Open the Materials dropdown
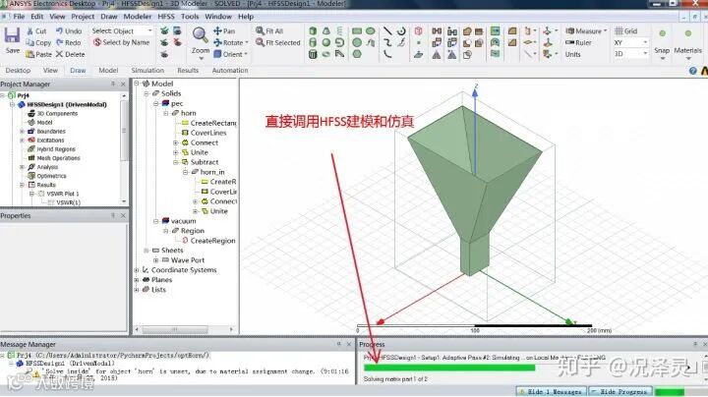The image size is (708, 397). (x=687, y=59)
